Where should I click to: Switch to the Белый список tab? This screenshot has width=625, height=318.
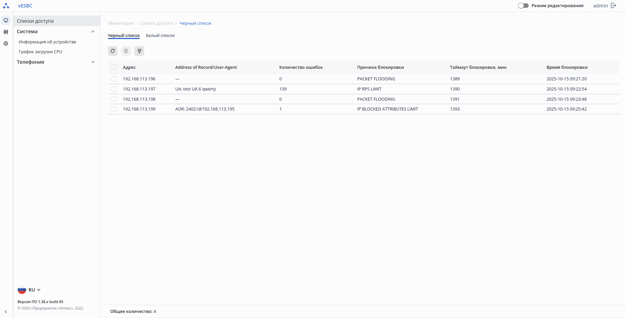160,36
